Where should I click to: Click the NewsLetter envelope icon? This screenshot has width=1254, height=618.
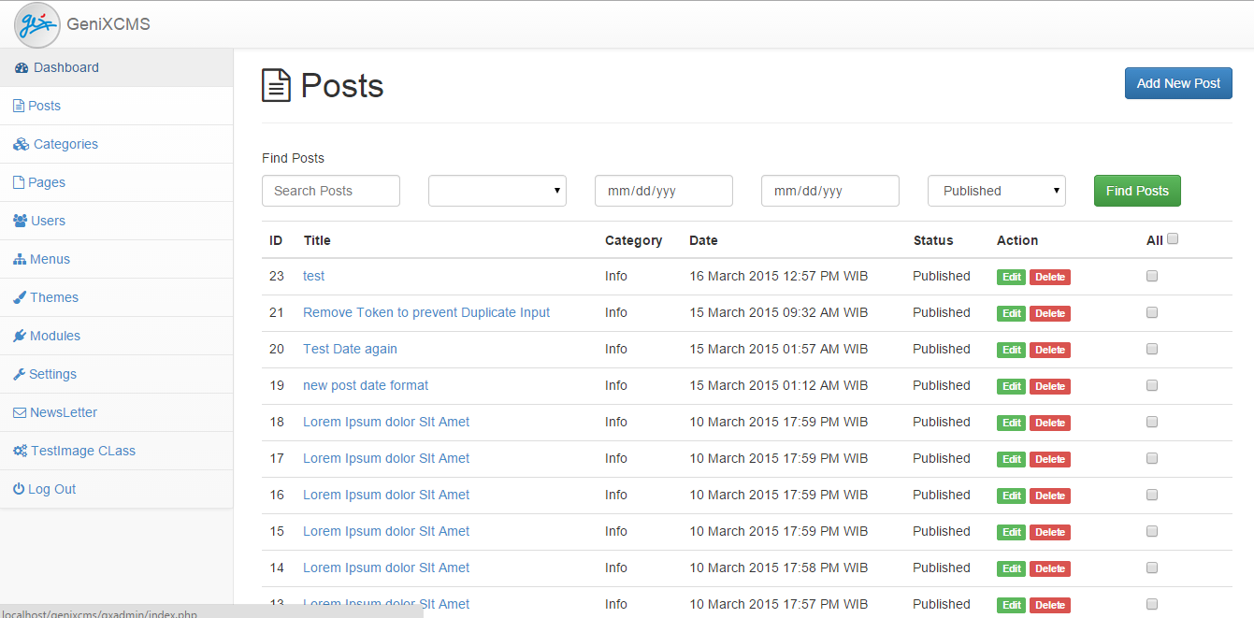(x=18, y=411)
